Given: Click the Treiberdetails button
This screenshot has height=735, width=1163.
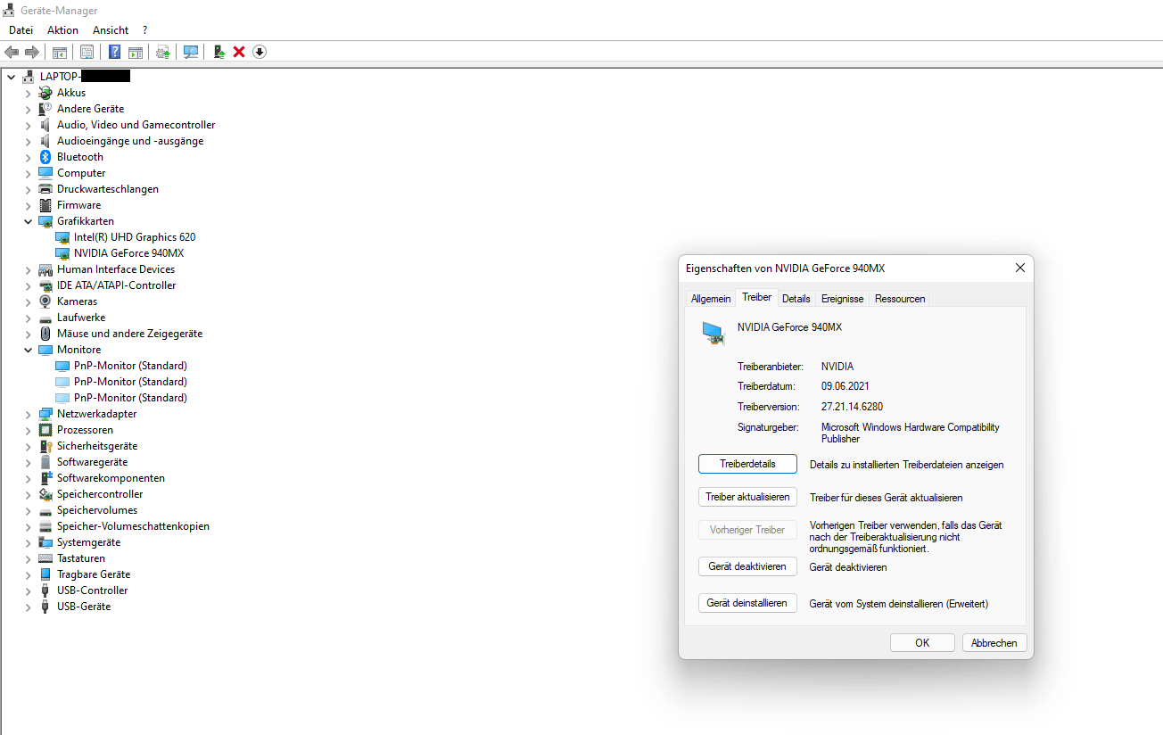Looking at the screenshot, I should [x=747, y=464].
